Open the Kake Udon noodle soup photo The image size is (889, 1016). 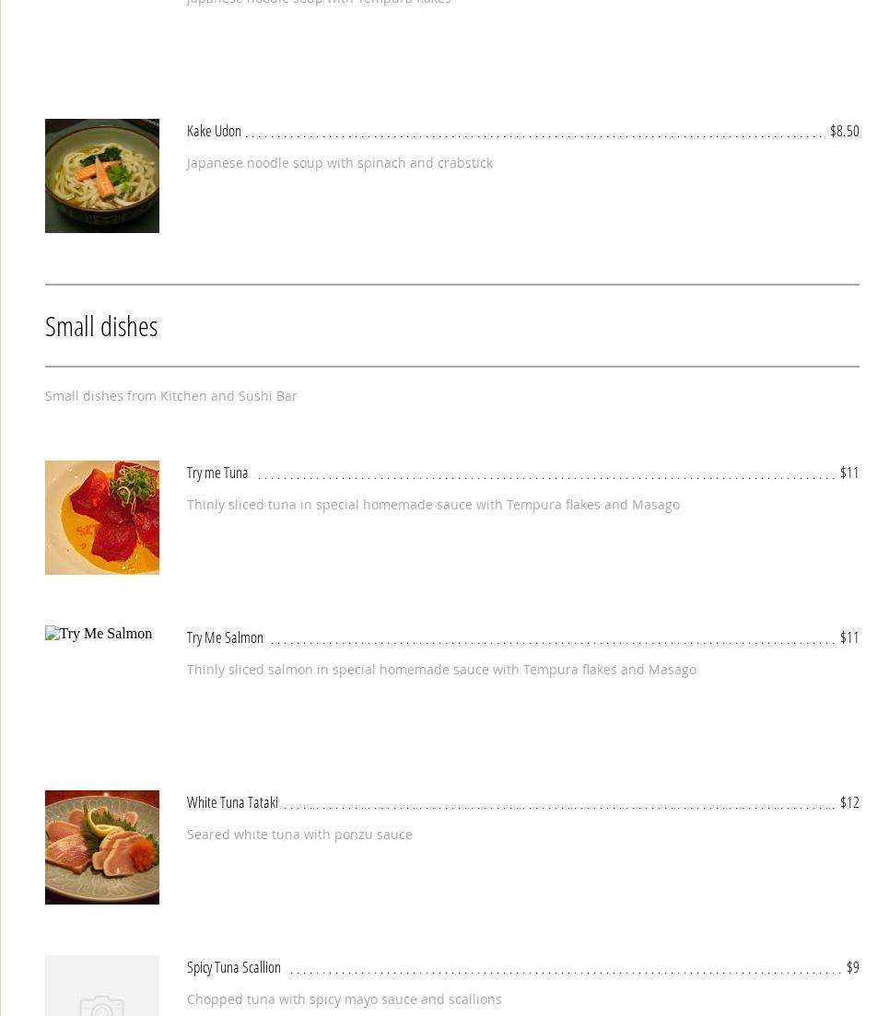point(101,175)
